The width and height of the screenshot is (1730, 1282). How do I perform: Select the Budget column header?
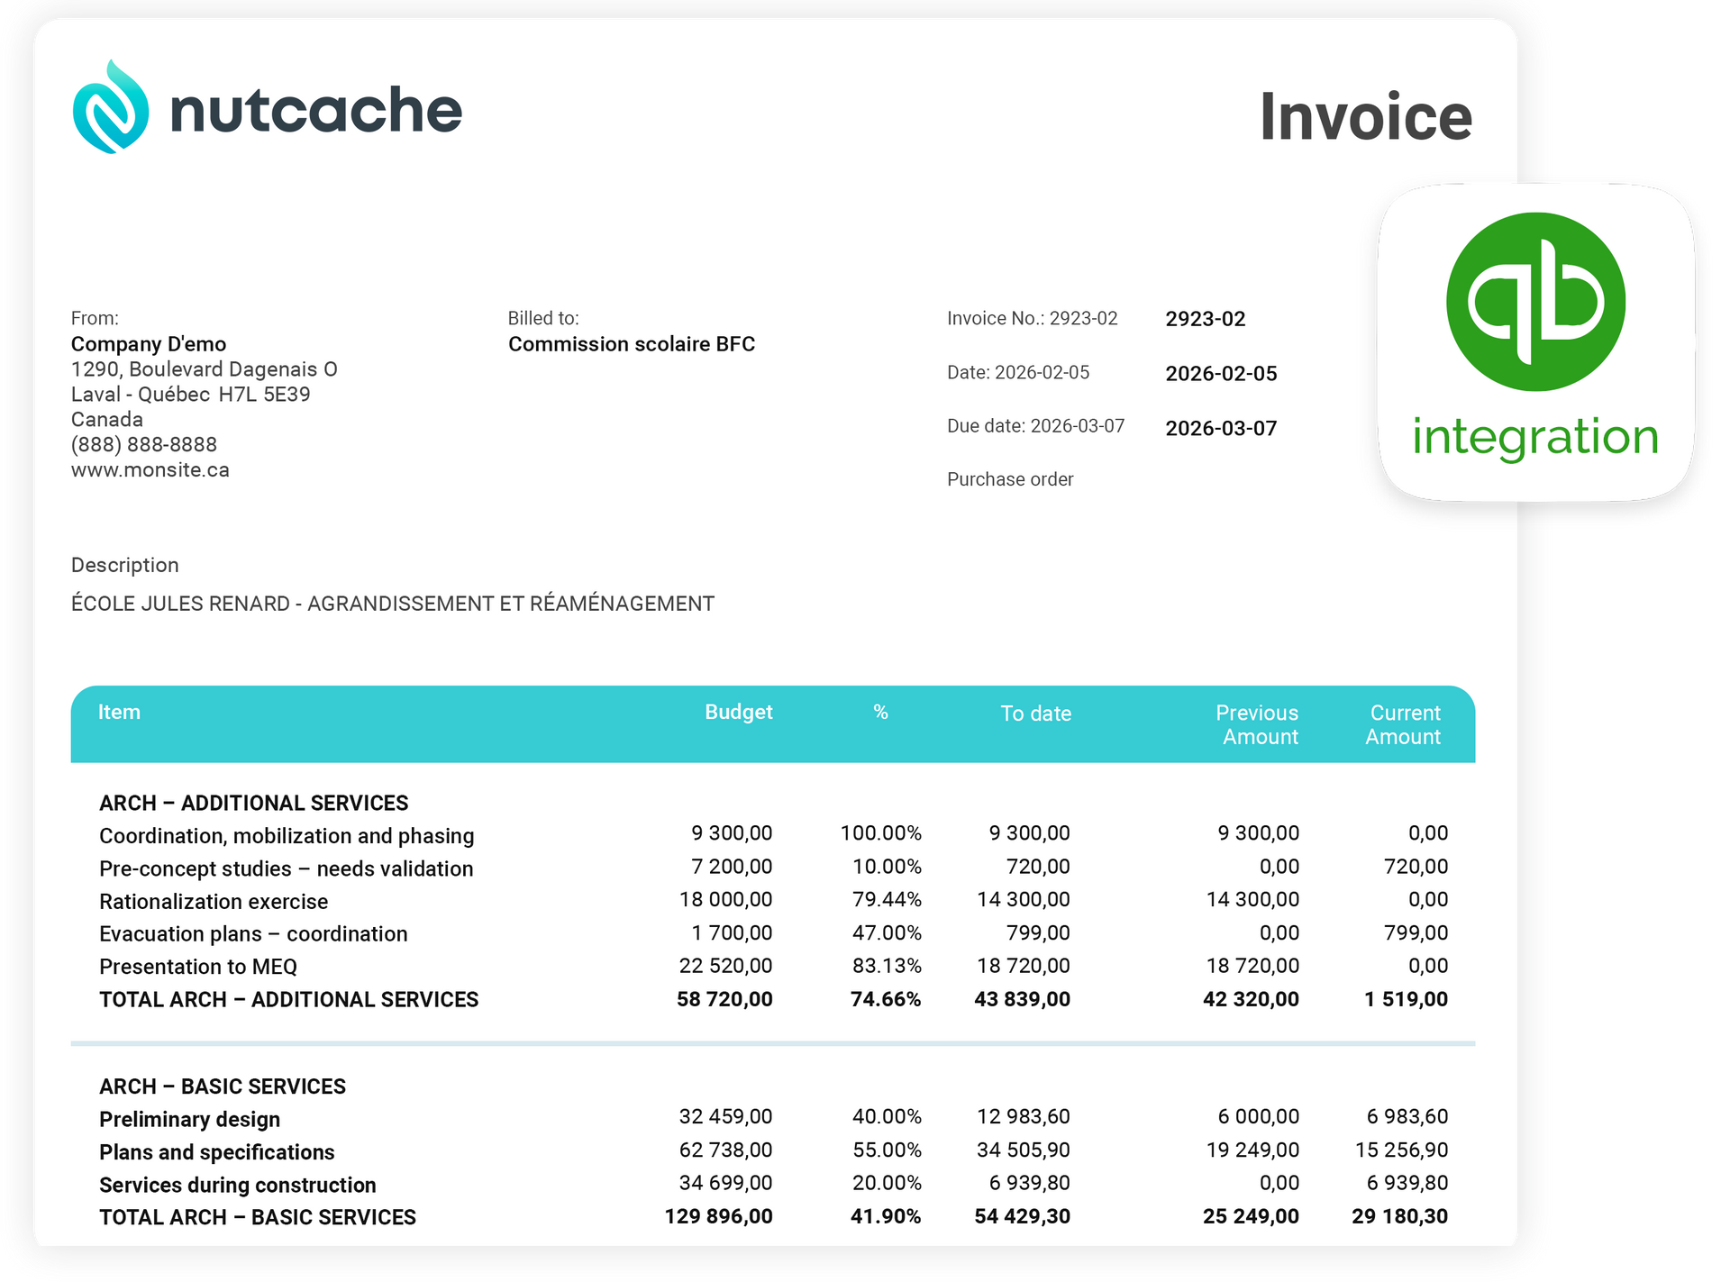coord(740,712)
